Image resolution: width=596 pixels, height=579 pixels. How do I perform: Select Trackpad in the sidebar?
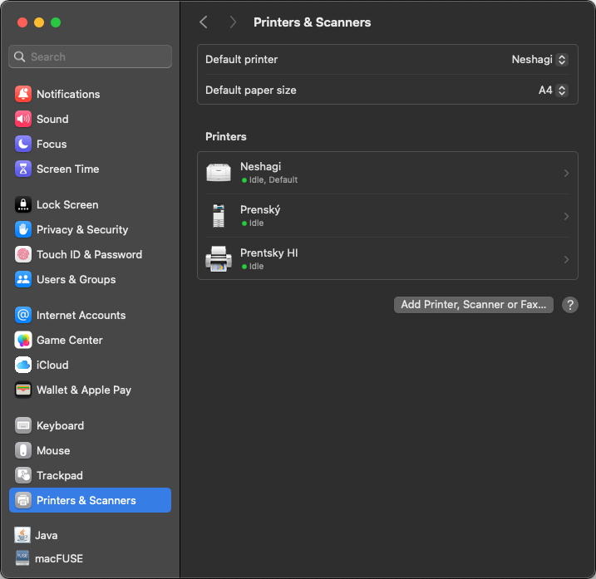tap(90, 475)
